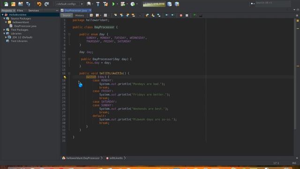Click the Redo arrow icon

[x=46, y=4]
